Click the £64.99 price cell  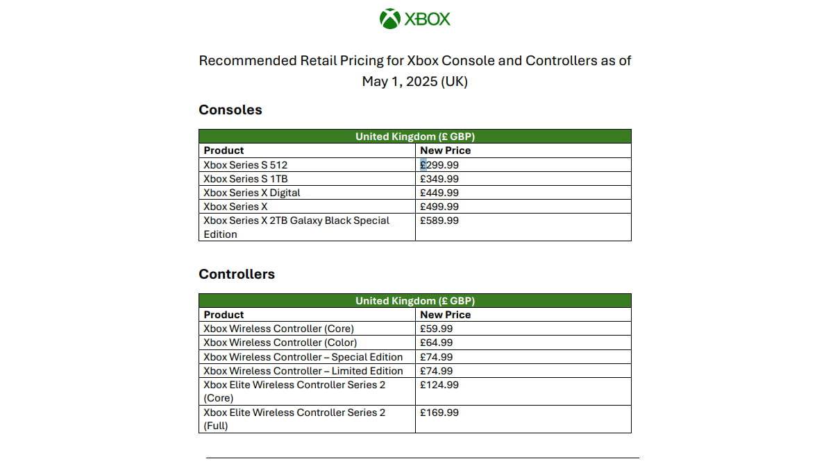click(437, 343)
